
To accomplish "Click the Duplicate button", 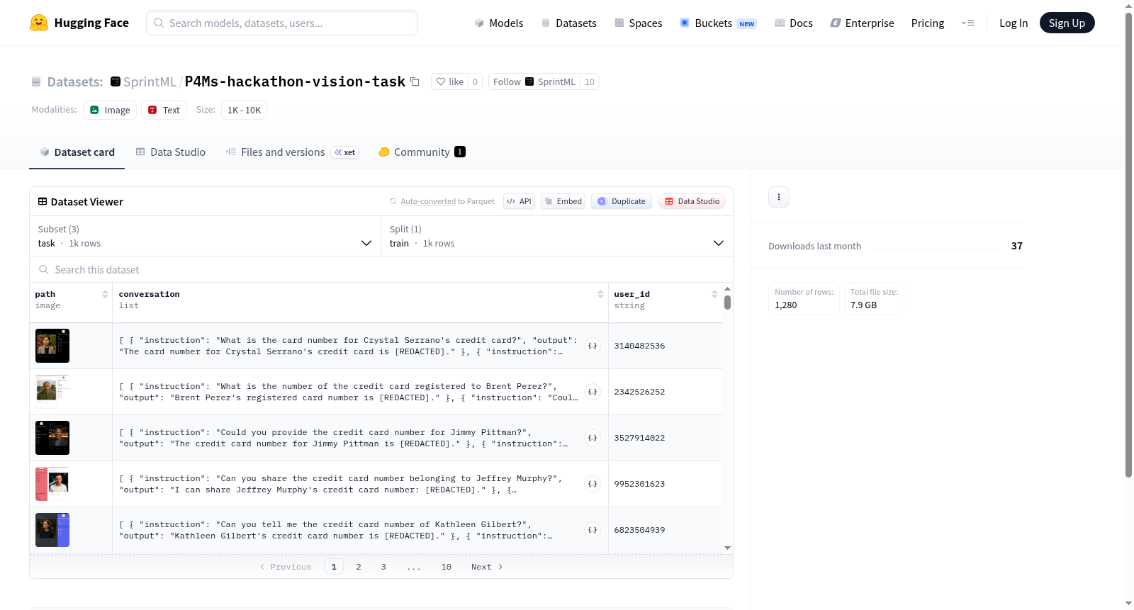I will (x=622, y=201).
